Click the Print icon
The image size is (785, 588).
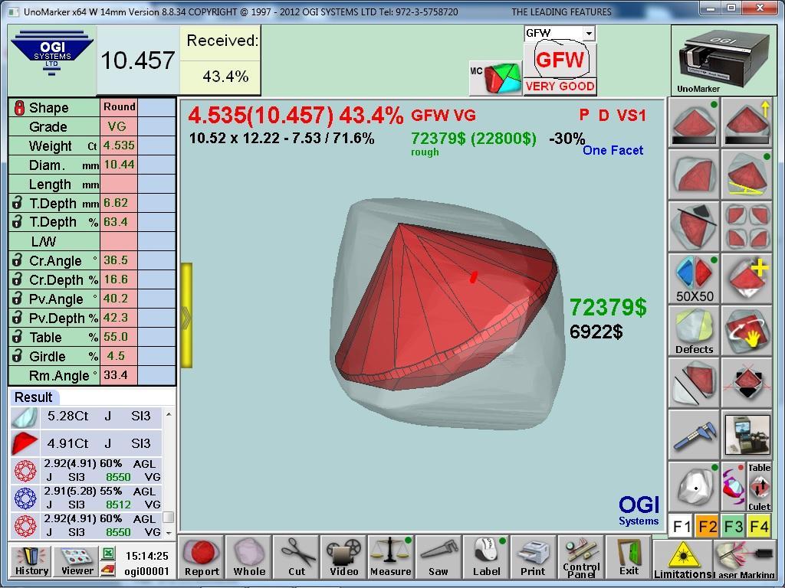[x=533, y=557]
